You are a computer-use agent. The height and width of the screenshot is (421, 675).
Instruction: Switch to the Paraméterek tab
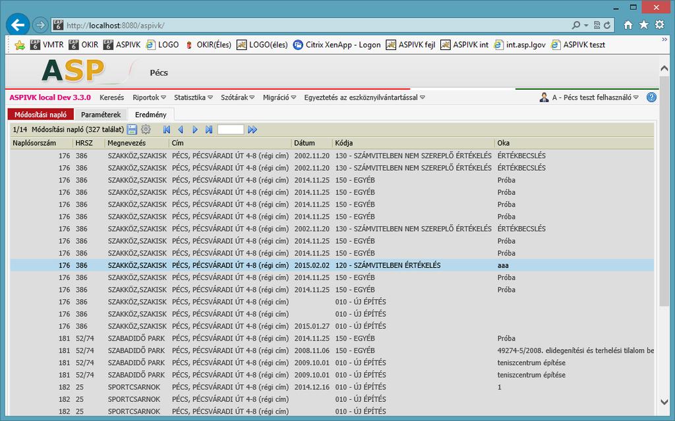click(x=101, y=115)
